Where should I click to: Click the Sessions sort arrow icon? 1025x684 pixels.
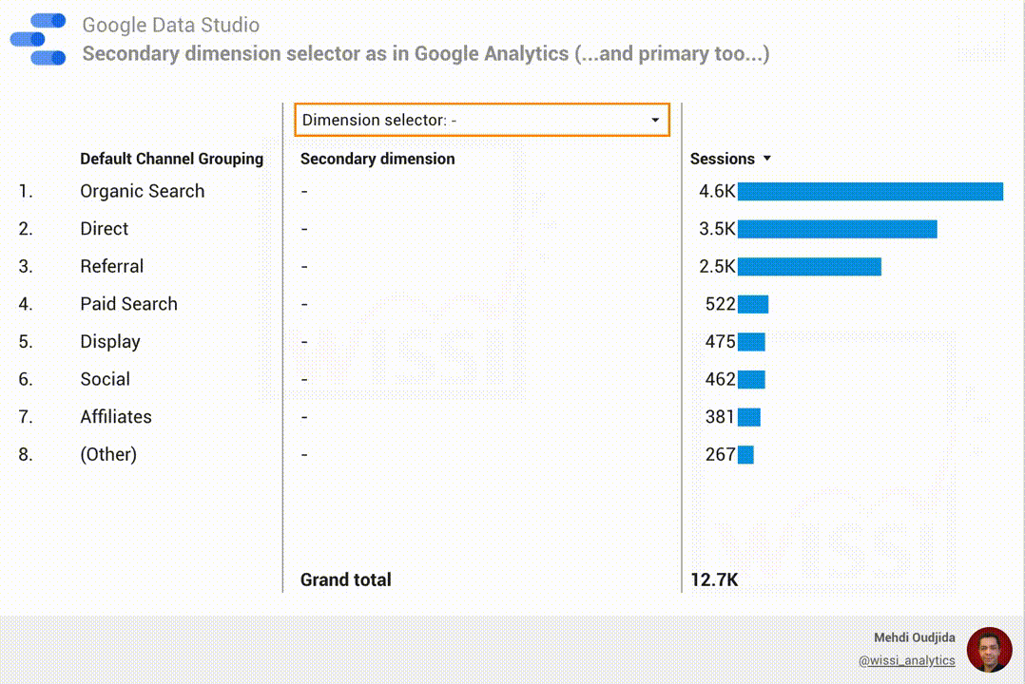tap(767, 159)
